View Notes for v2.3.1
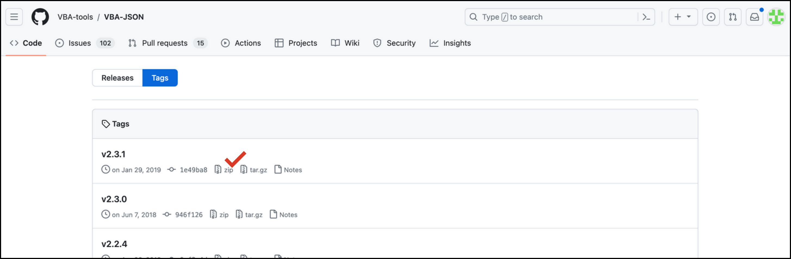This screenshot has width=791, height=259. [288, 169]
